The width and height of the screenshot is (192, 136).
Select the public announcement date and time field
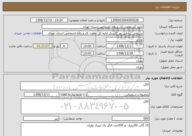click(49, 20)
